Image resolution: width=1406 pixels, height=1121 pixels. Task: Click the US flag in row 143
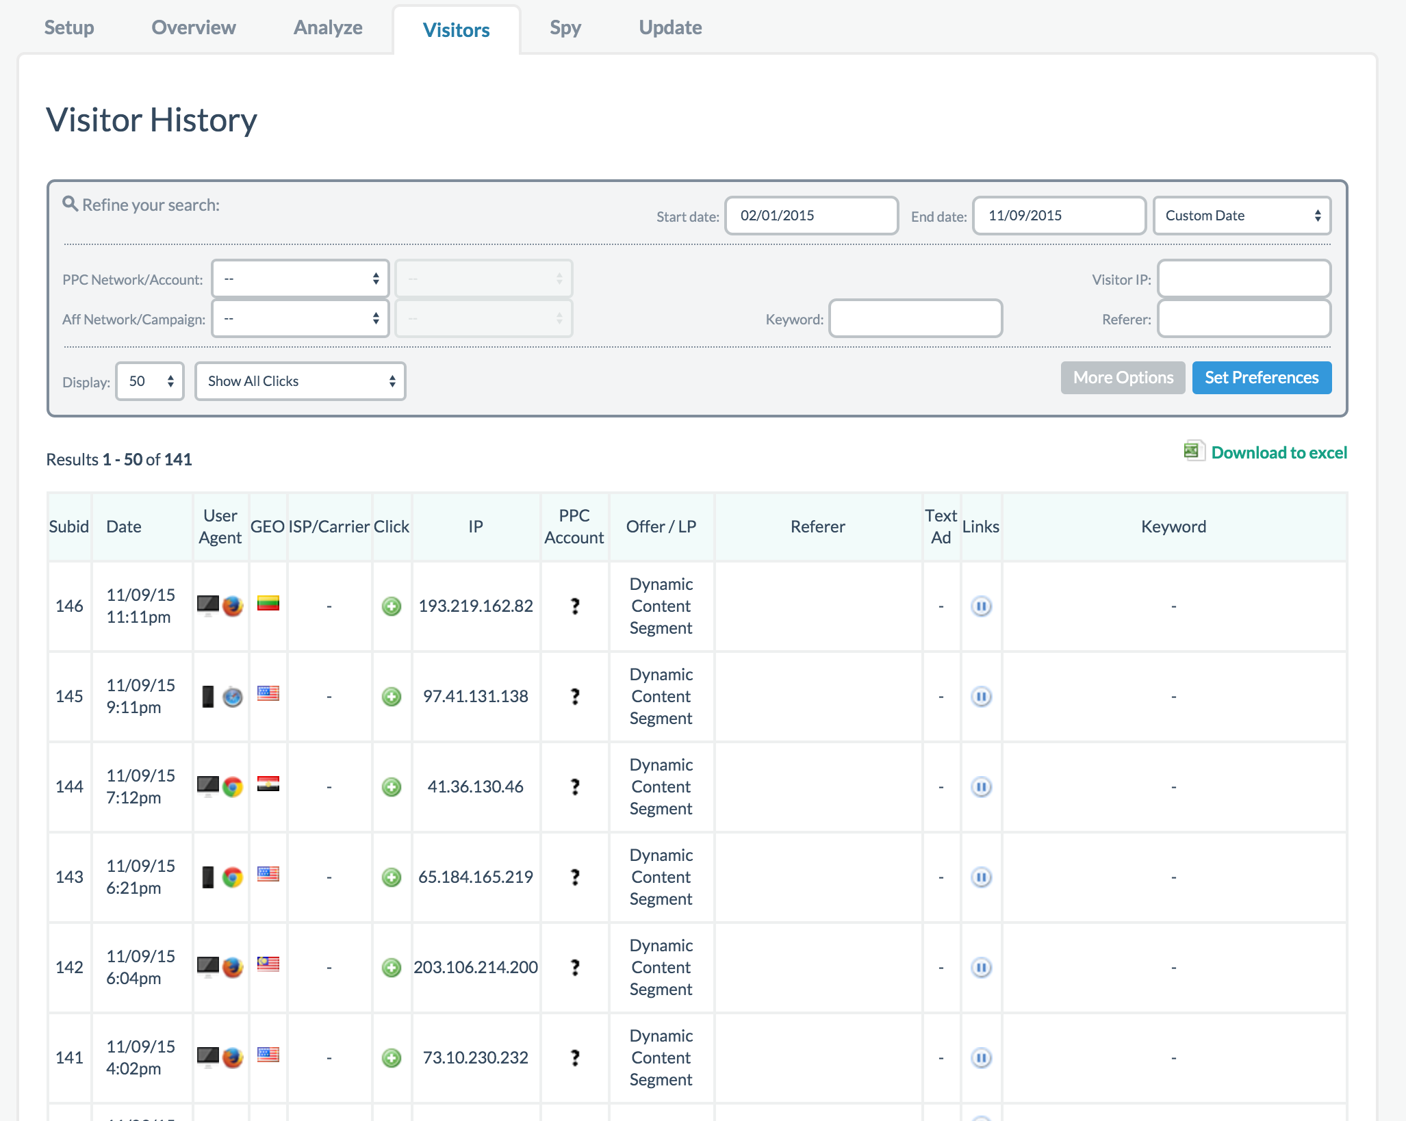point(268,875)
